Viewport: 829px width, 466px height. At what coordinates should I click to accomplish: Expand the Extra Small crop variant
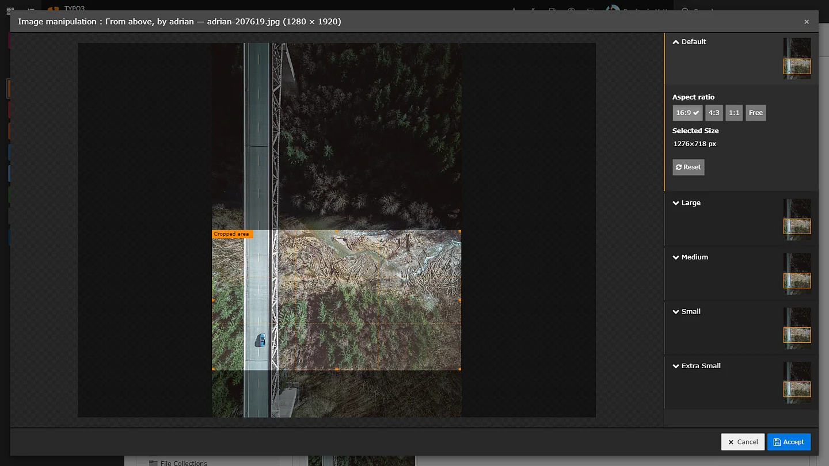coord(697,366)
